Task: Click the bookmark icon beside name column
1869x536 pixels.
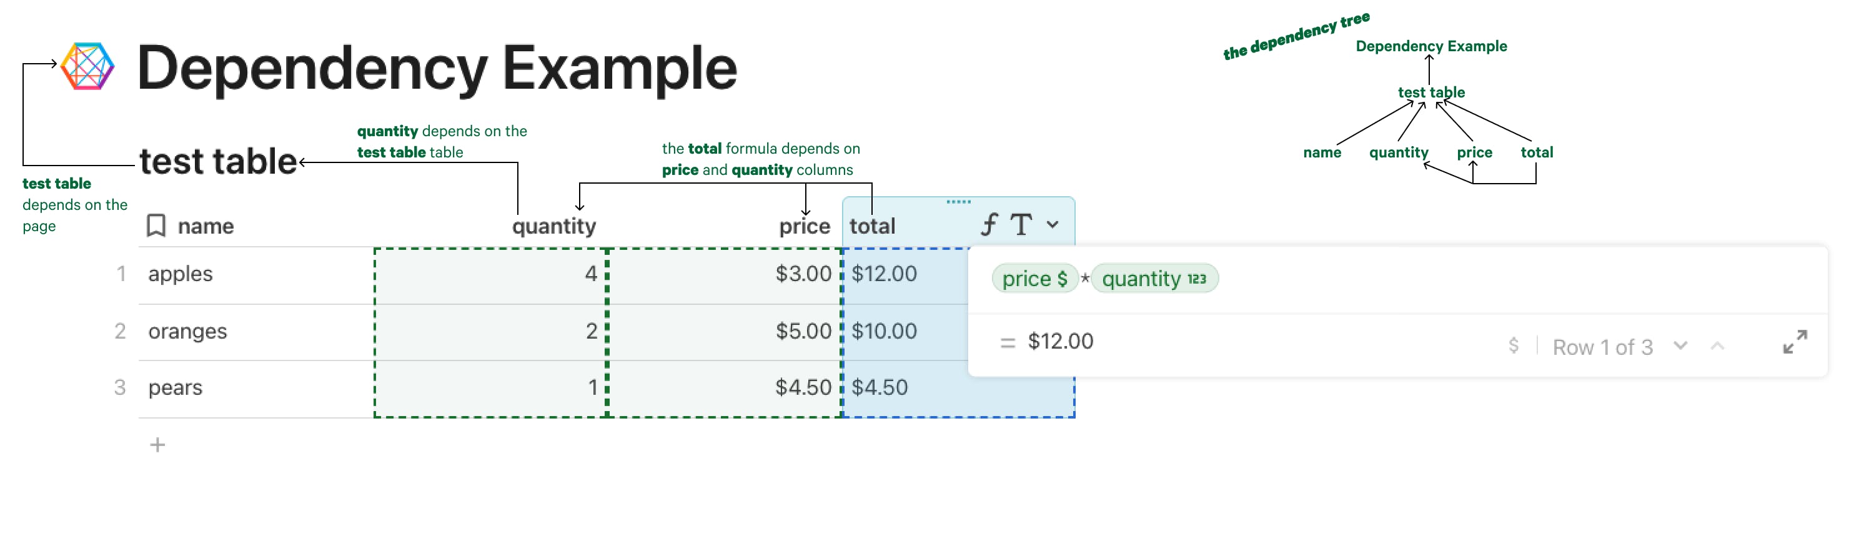Action: 156,226
